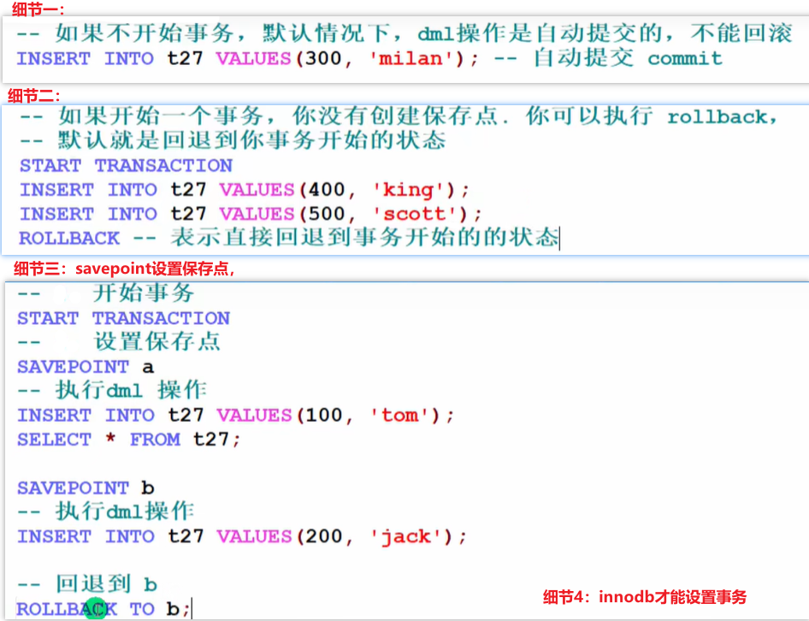Image resolution: width=809 pixels, height=621 pixels.
Task: Click the INSERT line with value 'king'
Action: [245, 190]
